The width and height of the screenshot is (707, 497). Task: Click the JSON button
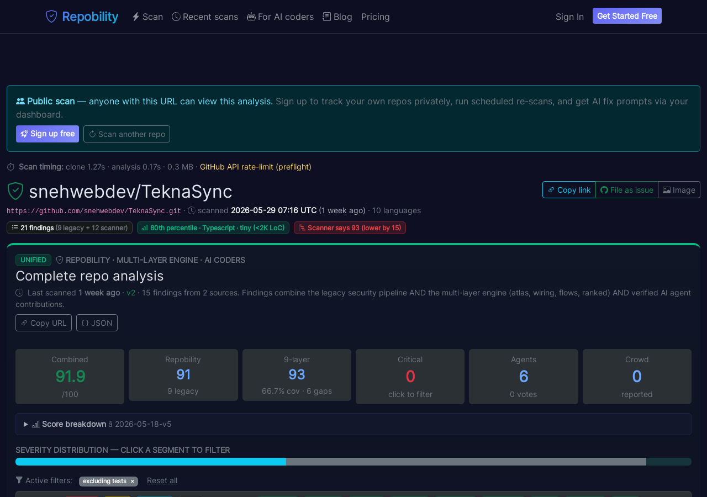pyautogui.click(x=97, y=322)
